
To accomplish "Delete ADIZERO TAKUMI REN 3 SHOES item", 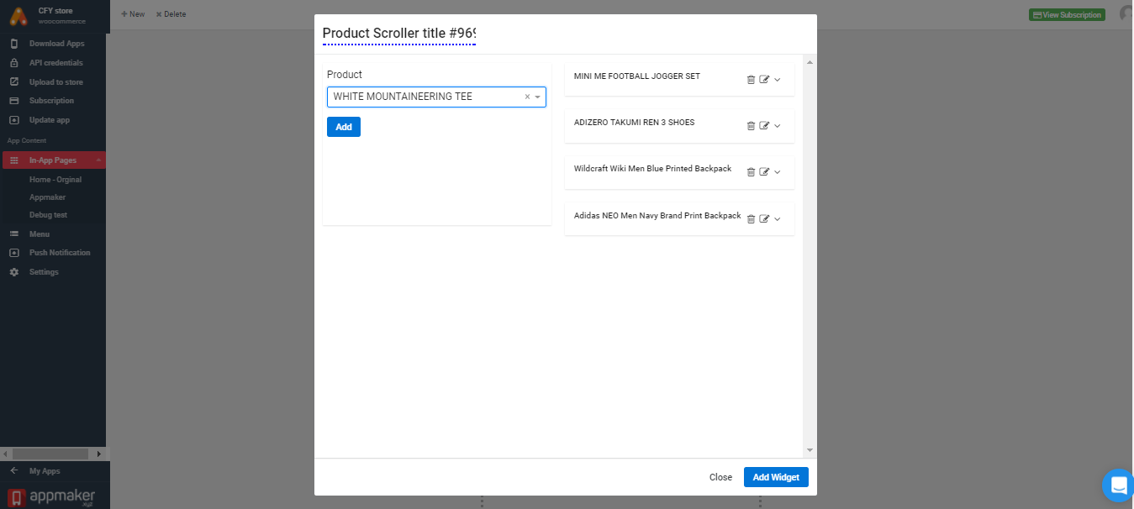I will (751, 126).
